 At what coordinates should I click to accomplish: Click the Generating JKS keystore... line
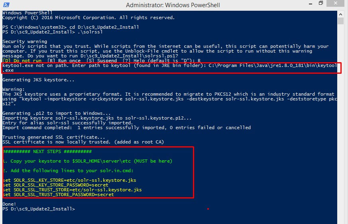[38, 80]
